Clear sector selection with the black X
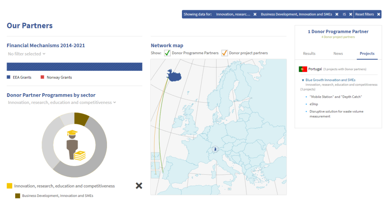The height and width of the screenshot is (217, 391). 139,186
